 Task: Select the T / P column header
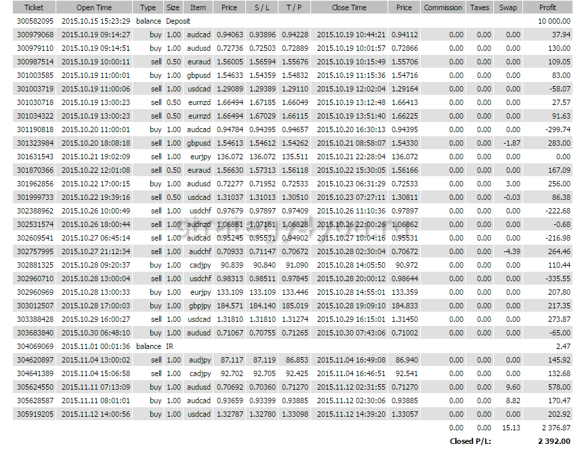(x=294, y=7)
